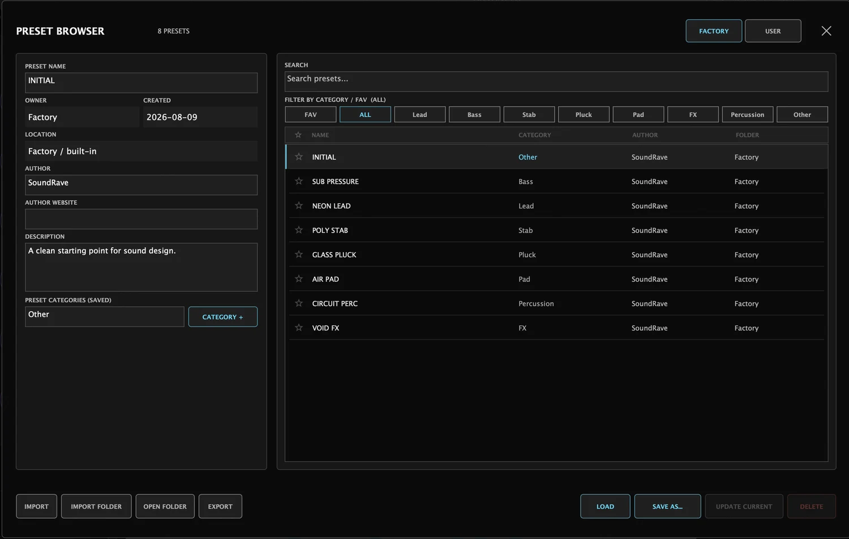The width and height of the screenshot is (849, 539).
Task: Filter presets by FX category
Action: (693, 114)
